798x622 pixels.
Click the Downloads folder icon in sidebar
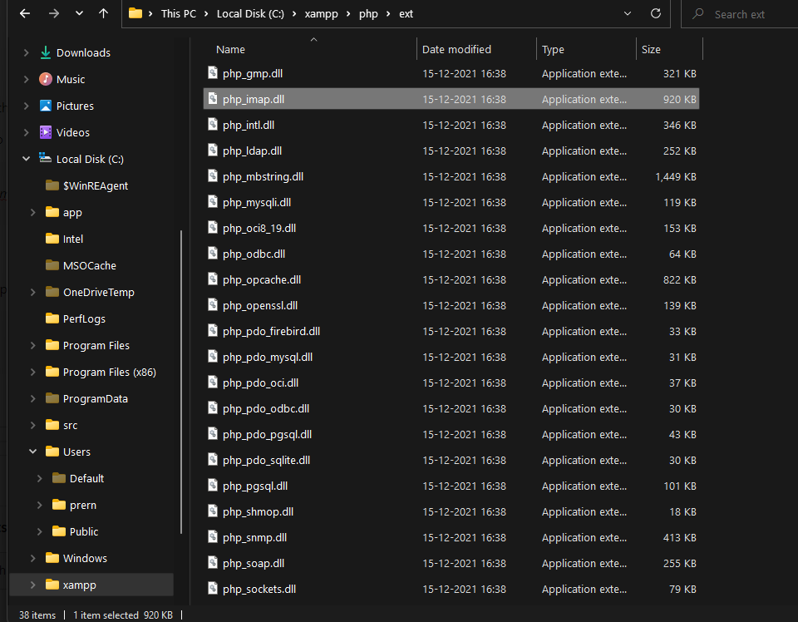coord(46,52)
